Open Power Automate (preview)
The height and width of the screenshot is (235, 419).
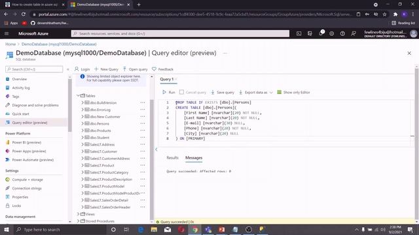[33, 160]
